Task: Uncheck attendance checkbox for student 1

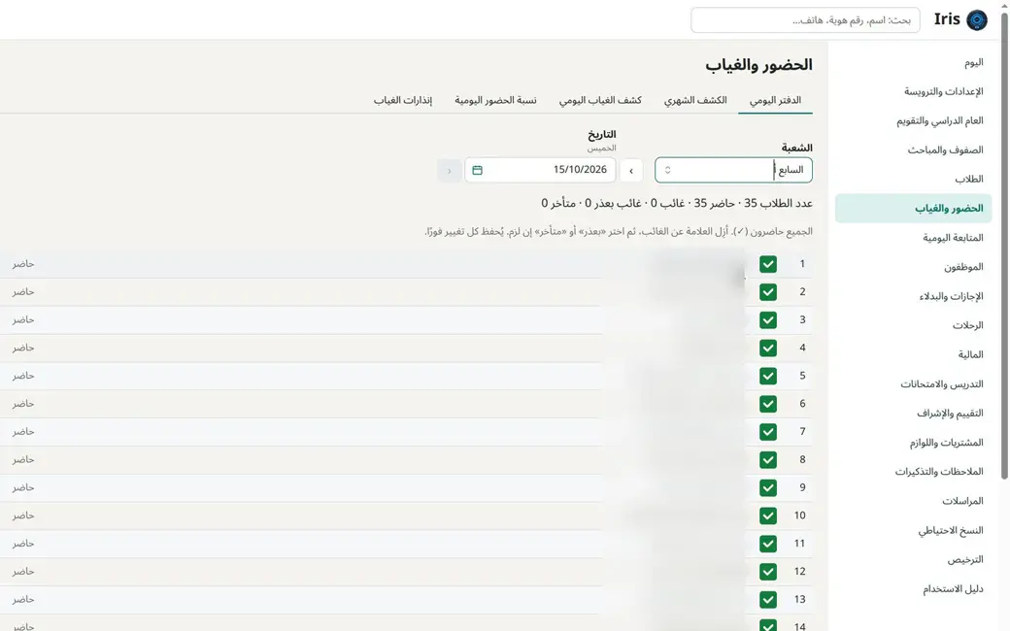Action: pyautogui.click(x=768, y=264)
